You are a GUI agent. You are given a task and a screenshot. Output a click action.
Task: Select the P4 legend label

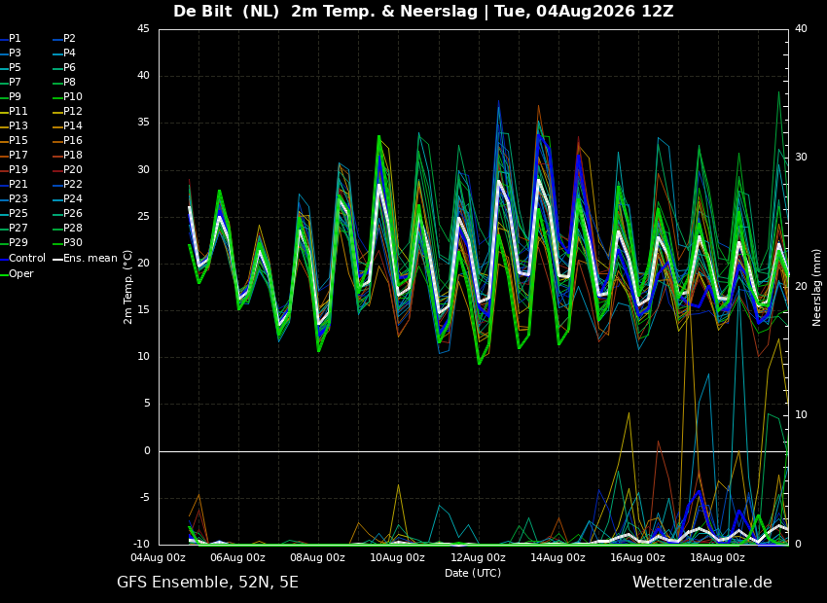coord(65,53)
